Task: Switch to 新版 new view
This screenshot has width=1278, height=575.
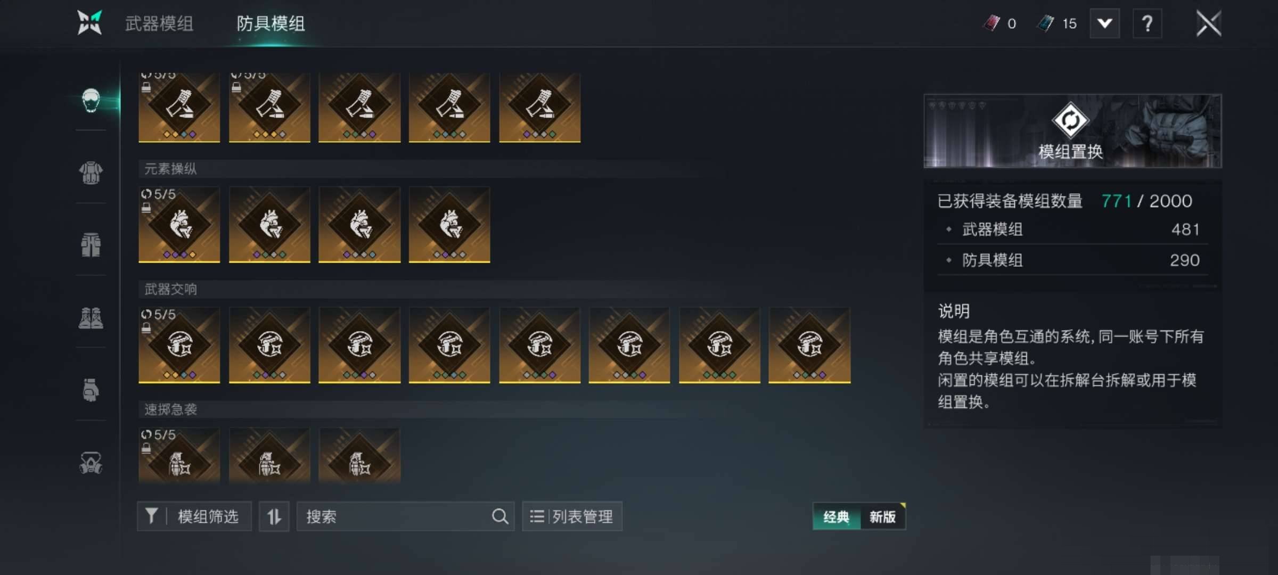Action: coord(883,516)
